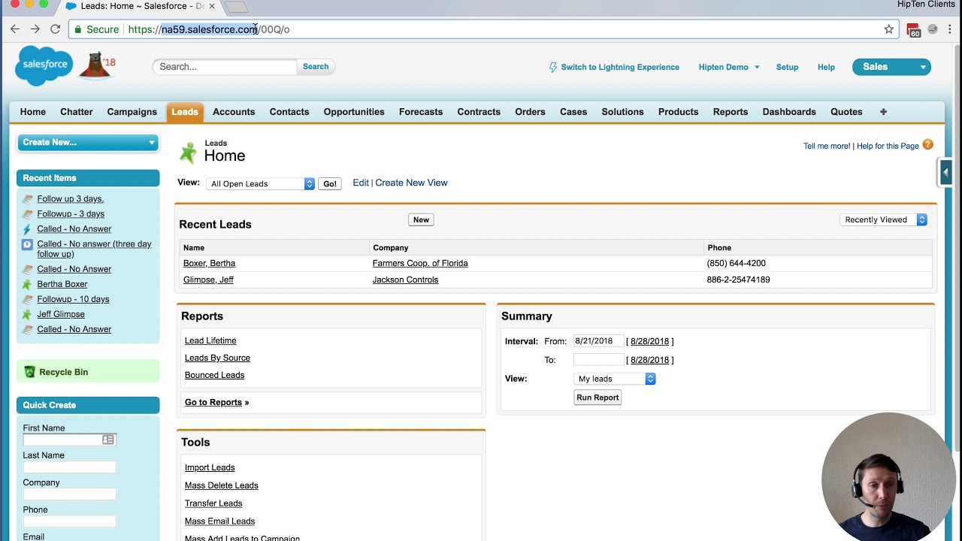The width and height of the screenshot is (962, 541).
Task: Click the From date 8/28/2018 link
Action: 649,341
